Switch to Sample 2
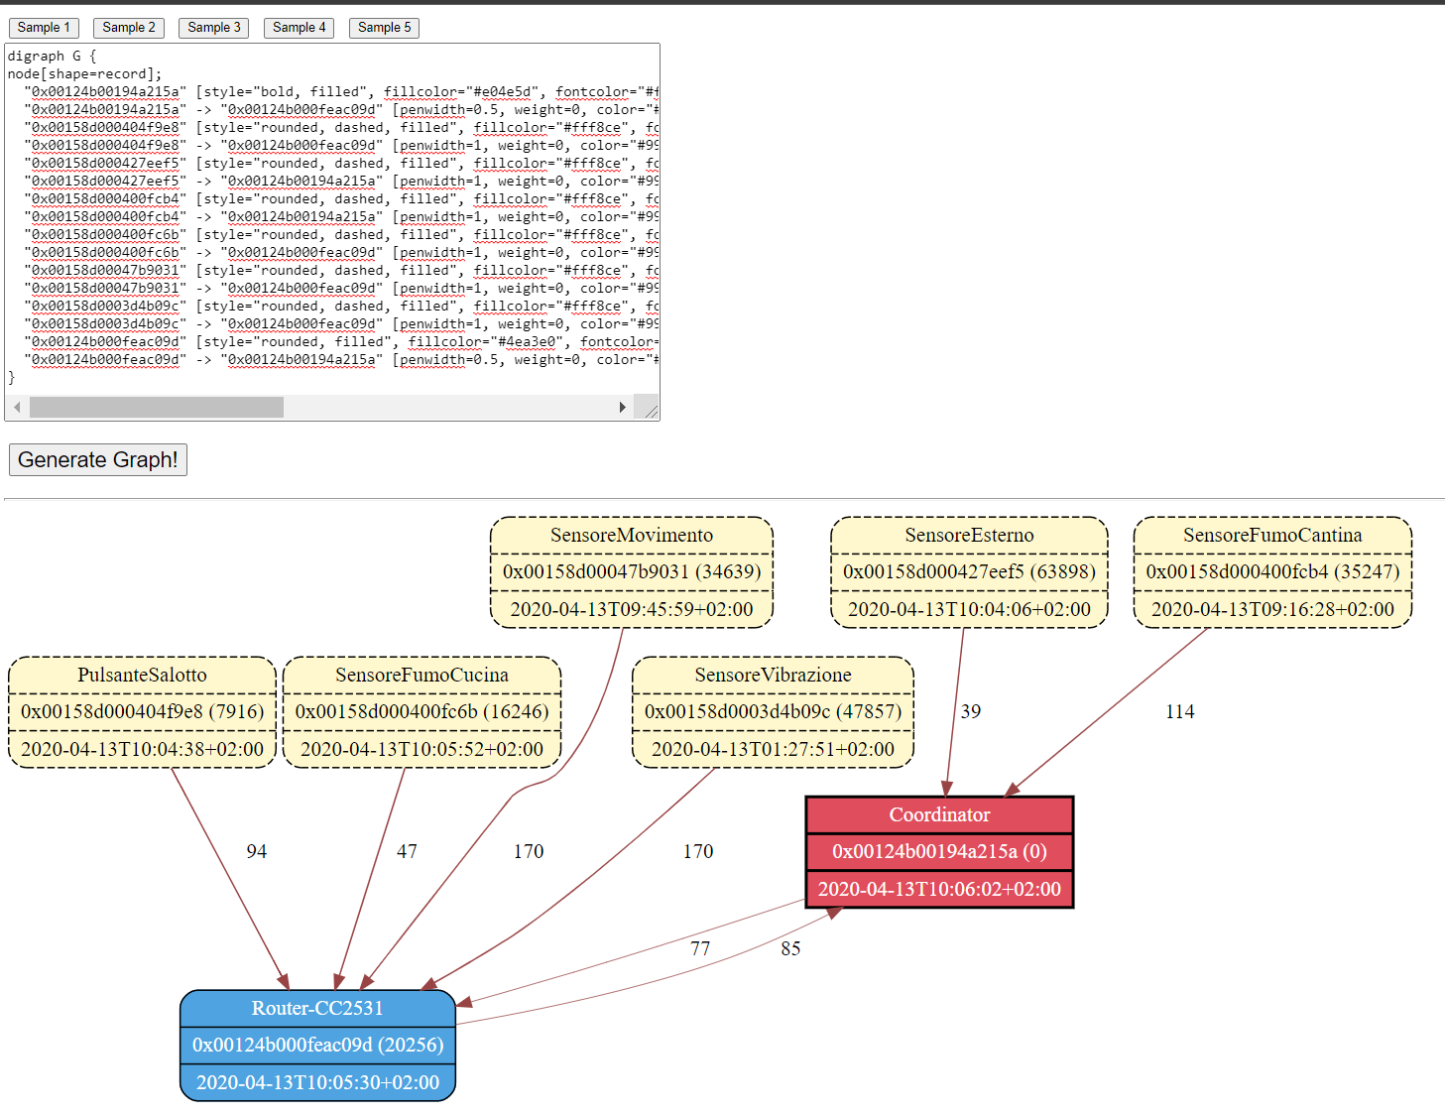1445x1116 pixels. coord(128,27)
